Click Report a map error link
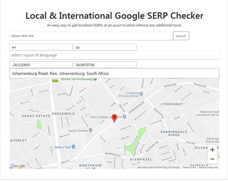Screen dimensions: 228x181 [208, 167]
